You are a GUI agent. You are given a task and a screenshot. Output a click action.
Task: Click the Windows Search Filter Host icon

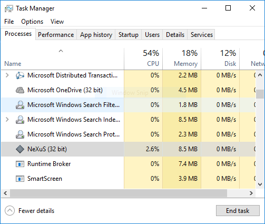[x=20, y=105]
